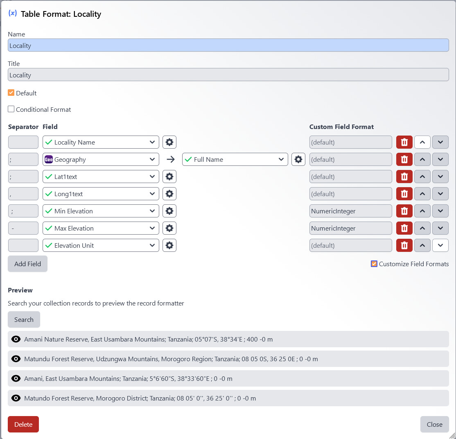Open the Locality Name field dropdown
Screen dimensions: 456x439
[101, 142]
